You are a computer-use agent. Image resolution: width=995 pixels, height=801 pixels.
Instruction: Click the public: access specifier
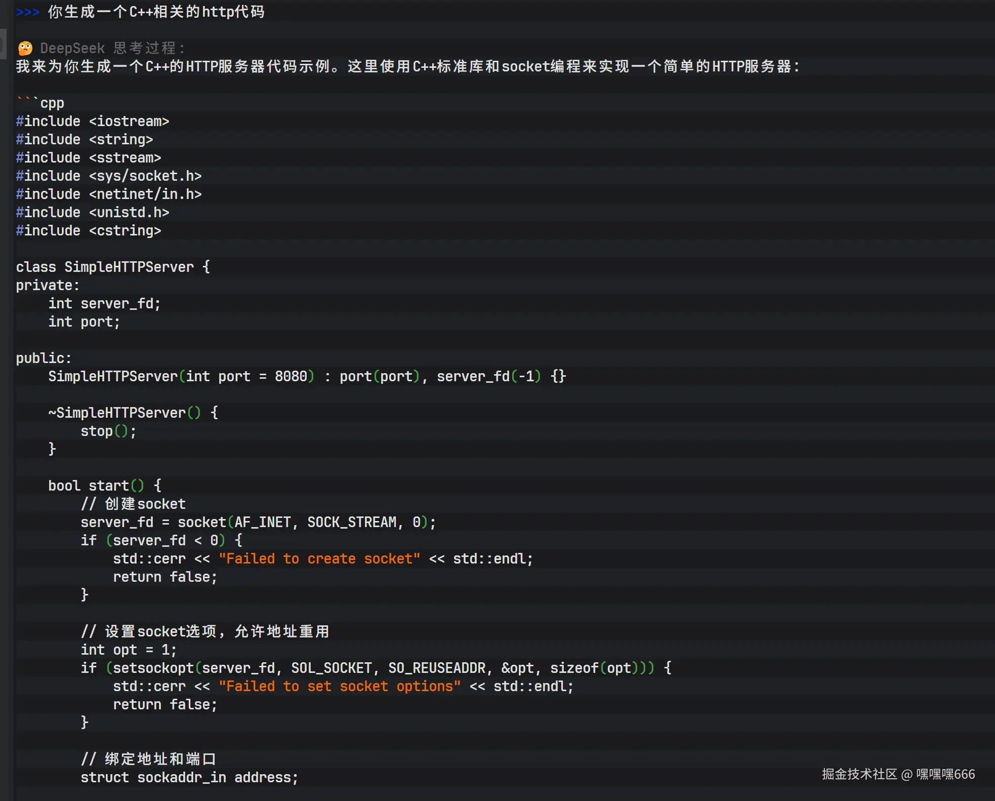point(44,358)
